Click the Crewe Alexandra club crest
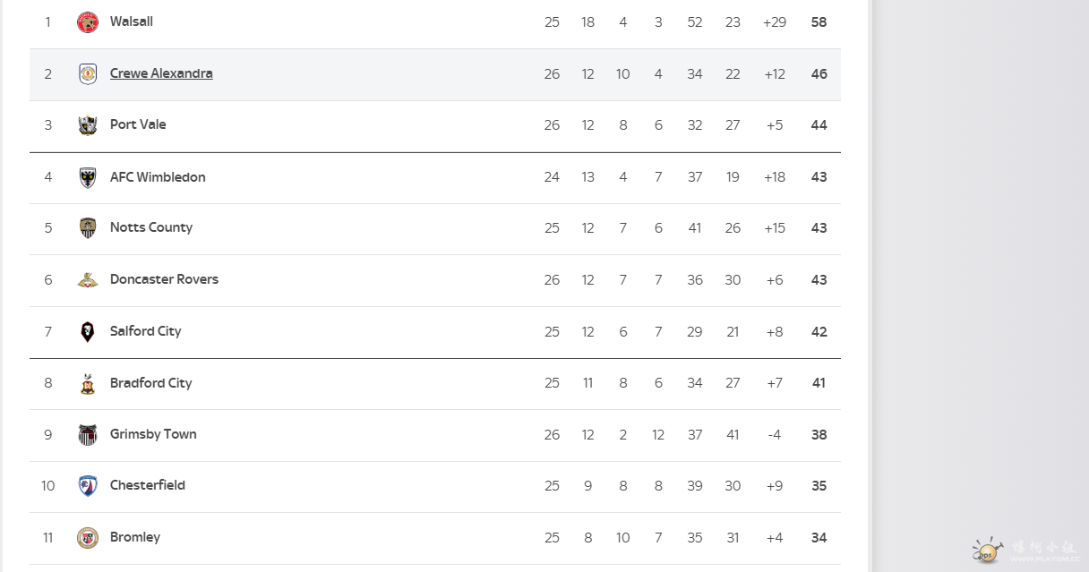Viewport: 1089px width, 572px height. click(87, 74)
